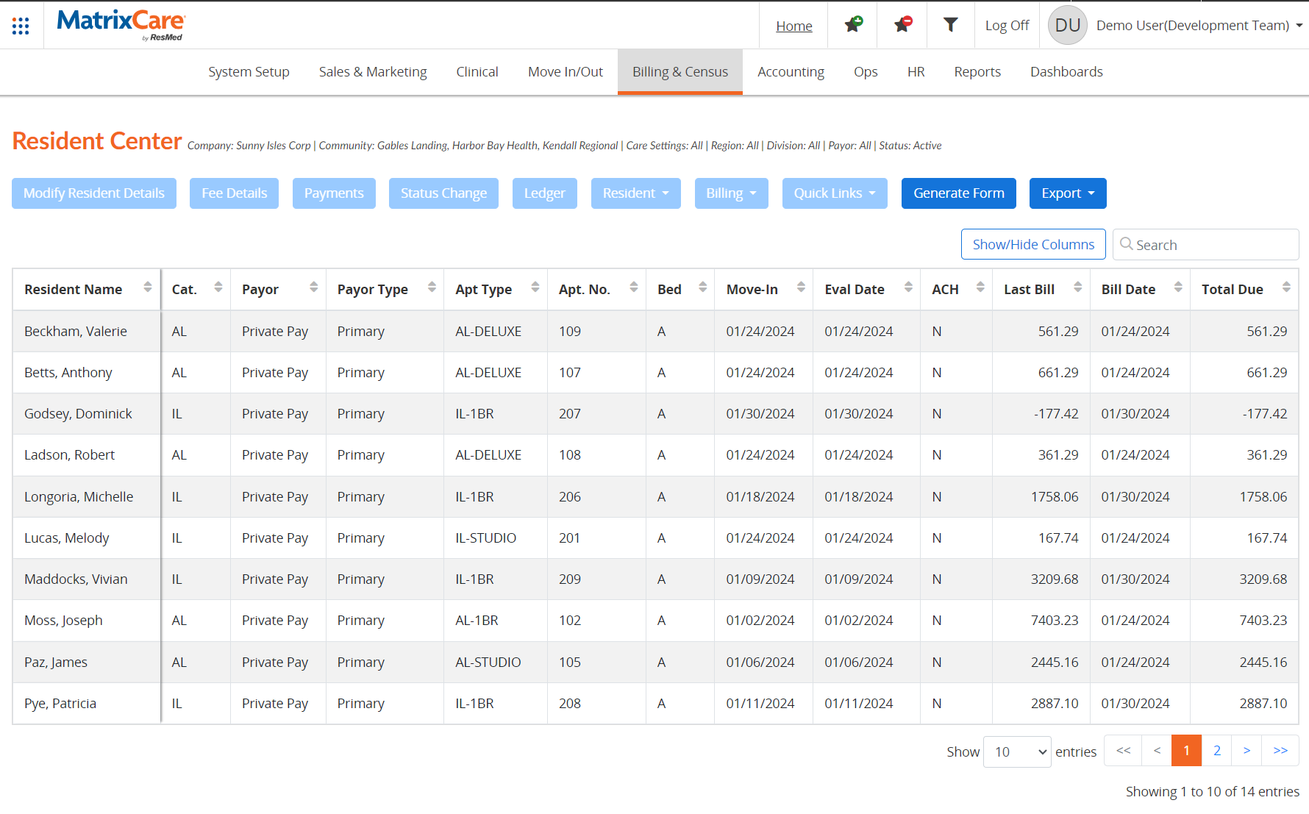Click the app launcher grid icon

(x=20, y=24)
